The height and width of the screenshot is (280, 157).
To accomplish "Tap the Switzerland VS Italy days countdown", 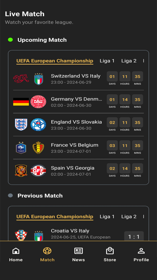I will pos(112,78).
